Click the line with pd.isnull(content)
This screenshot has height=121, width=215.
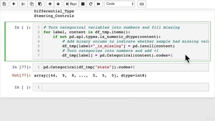(x=118, y=46)
